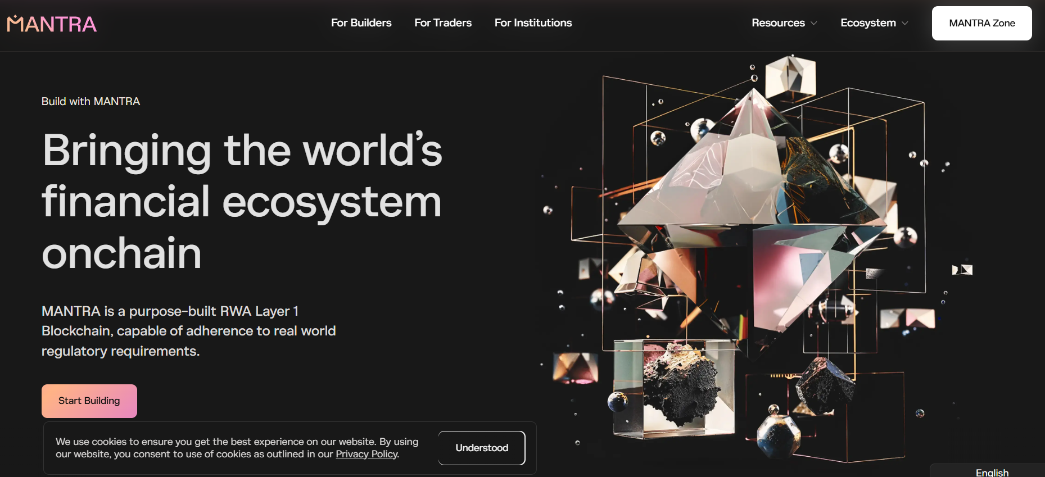Open the For Institutions page
The width and height of the screenshot is (1045, 477).
pyautogui.click(x=533, y=23)
